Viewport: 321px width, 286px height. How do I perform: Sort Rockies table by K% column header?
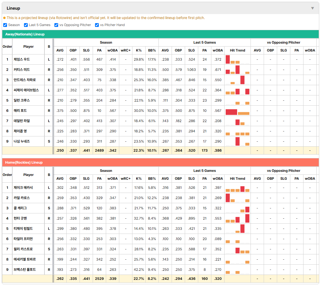click(139, 179)
